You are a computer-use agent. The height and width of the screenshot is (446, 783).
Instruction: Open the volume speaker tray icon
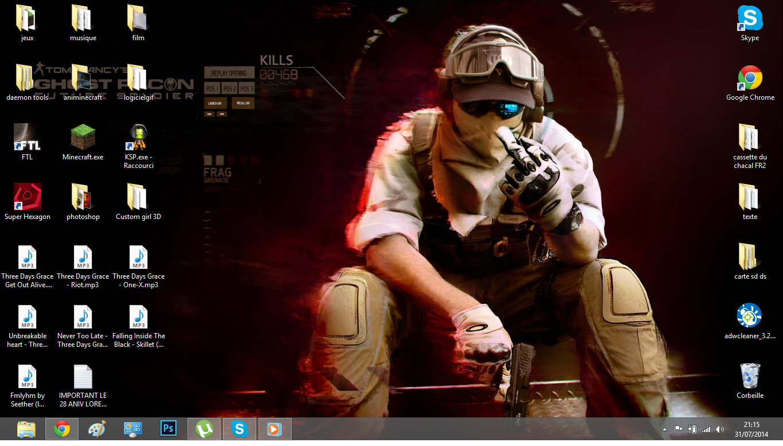[x=720, y=429]
